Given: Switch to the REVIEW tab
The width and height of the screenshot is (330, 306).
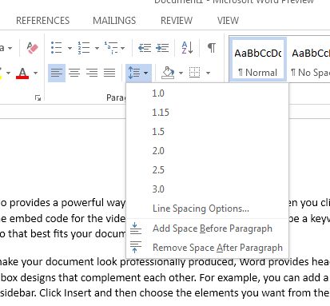Looking at the screenshot, I should 177,21.
